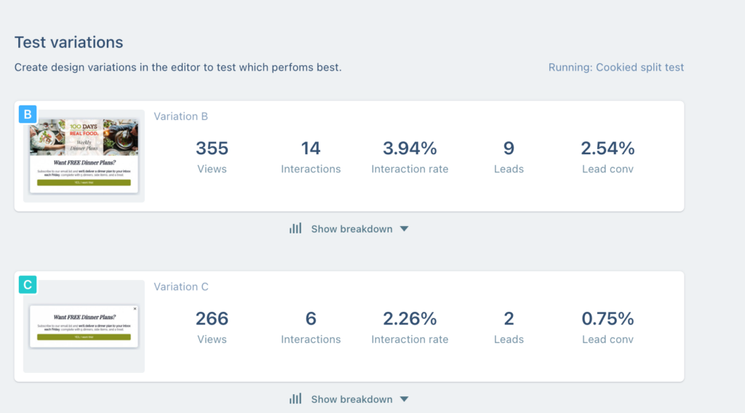Click the green button in Variation B preview
The height and width of the screenshot is (413, 745).
pyautogui.click(x=84, y=183)
